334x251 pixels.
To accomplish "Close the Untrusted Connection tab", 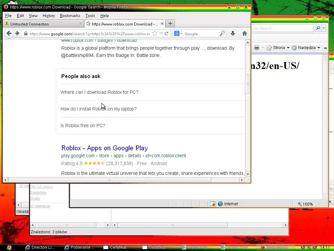I will [80, 24].
